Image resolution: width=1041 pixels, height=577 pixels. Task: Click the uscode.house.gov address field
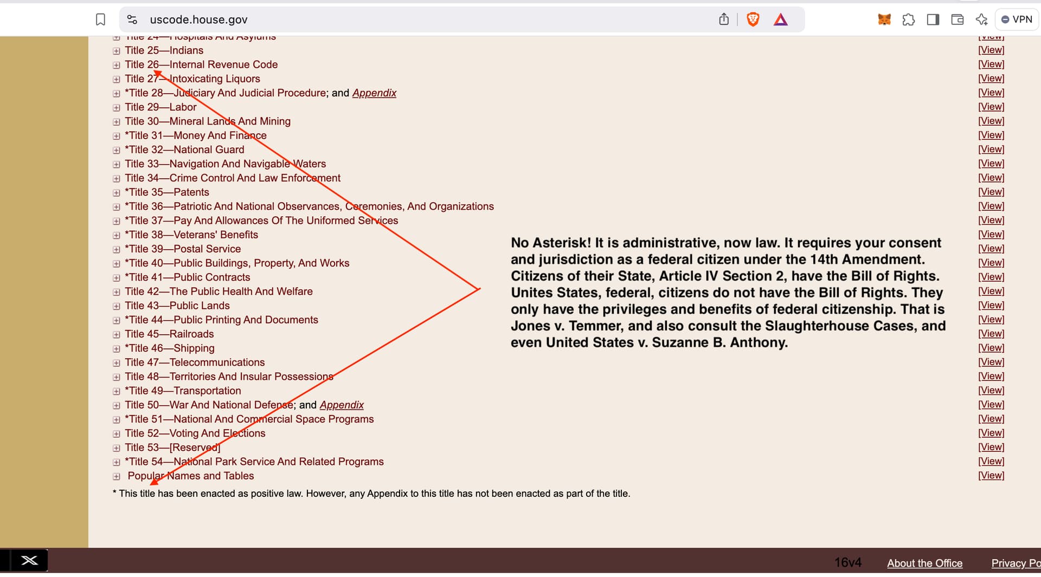tap(380, 20)
